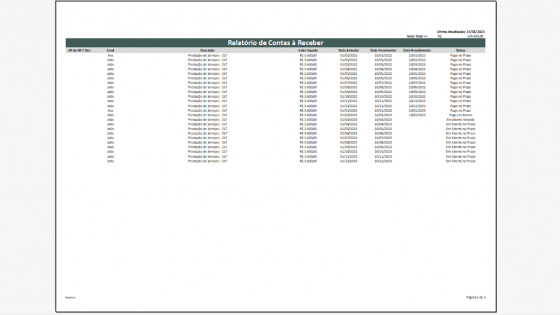560x315 pixels.
Task: Click emission date 01/07/2023
Action: tap(348, 138)
